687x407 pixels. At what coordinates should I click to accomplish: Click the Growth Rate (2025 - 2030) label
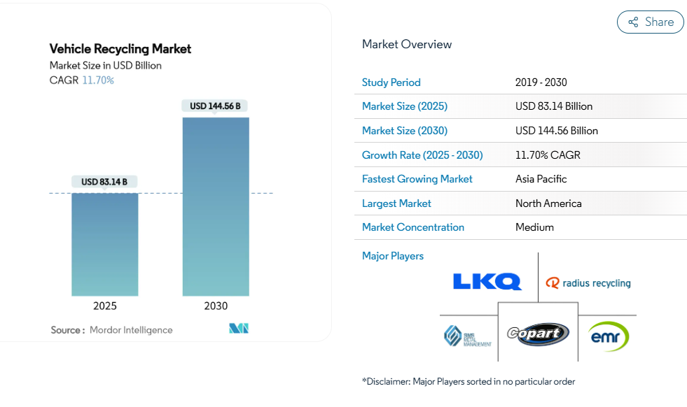pyautogui.click(x=422, y=155)
